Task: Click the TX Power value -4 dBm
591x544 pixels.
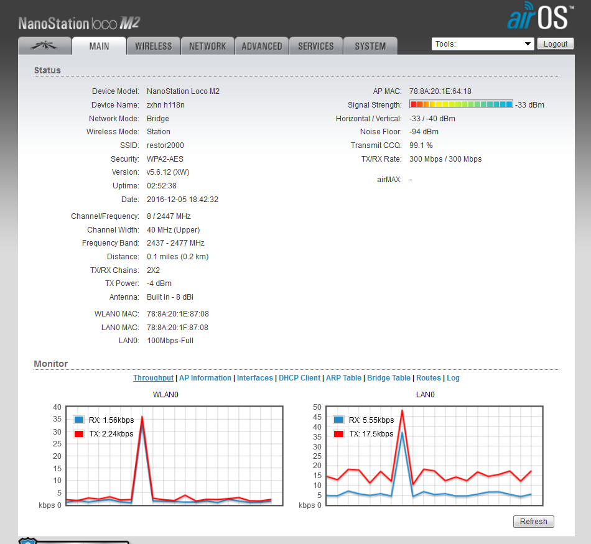Action: pos(159,284)
